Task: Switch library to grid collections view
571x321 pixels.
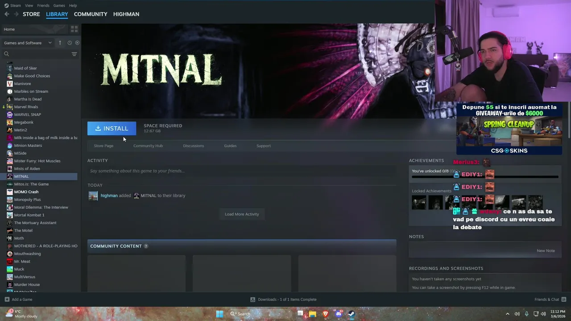Action: click(74, 29)
